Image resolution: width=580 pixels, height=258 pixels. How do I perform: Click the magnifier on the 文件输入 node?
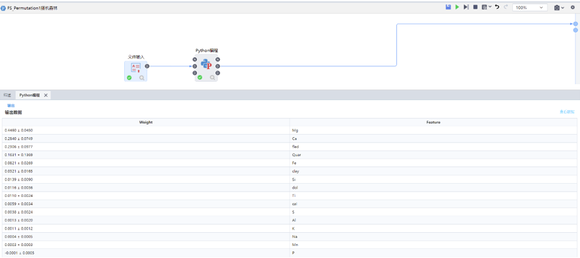pos(141,78)
